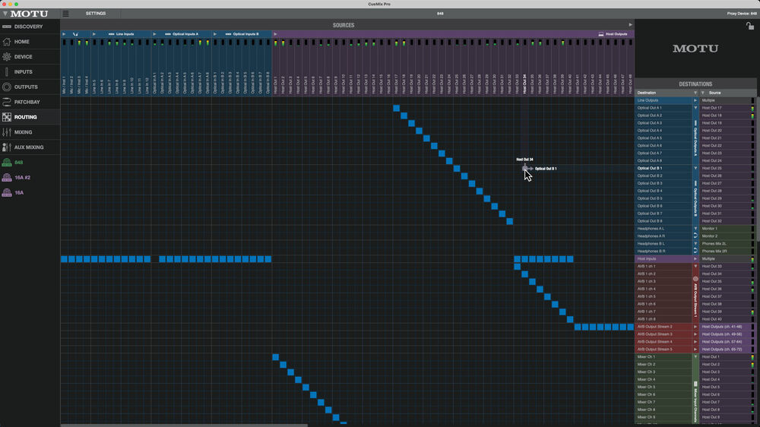Click the horizontal scrollbar at the bottom
760x427 pixels.
182,425
